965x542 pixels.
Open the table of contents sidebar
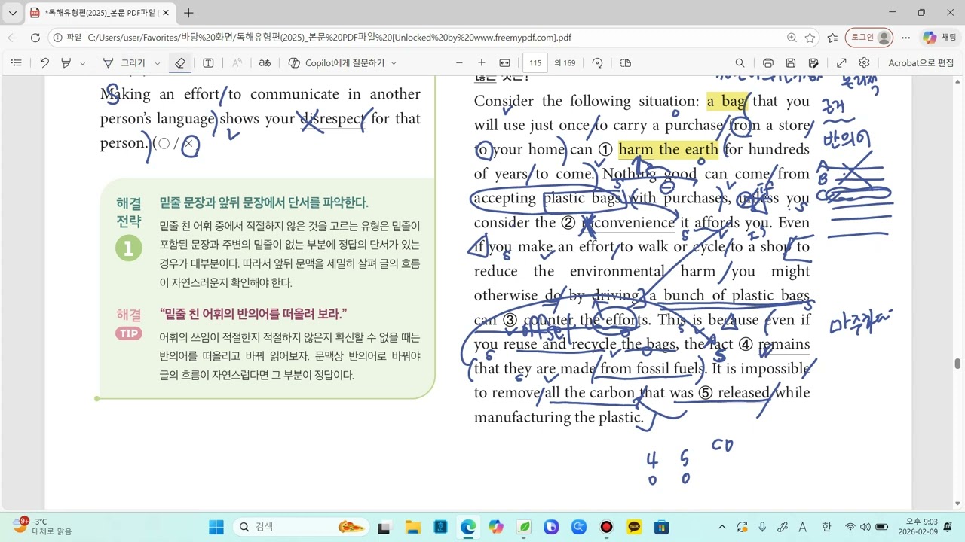[x=17, y=63]
